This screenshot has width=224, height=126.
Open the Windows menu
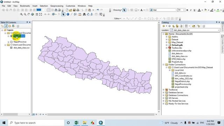(x=82, y=6)
